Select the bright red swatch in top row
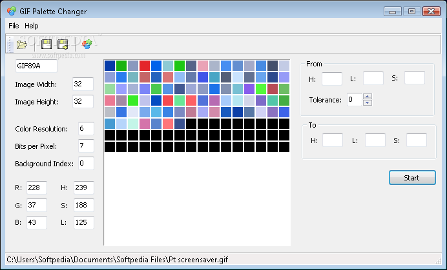The height and width of the screenshot is (270, 447). pos(145,66)
